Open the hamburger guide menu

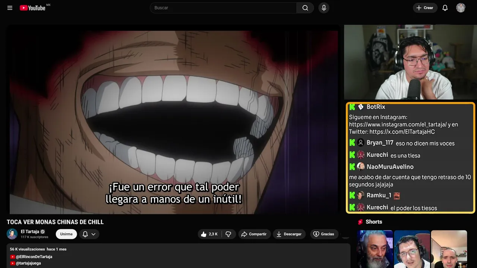click(x=10, y=8)
